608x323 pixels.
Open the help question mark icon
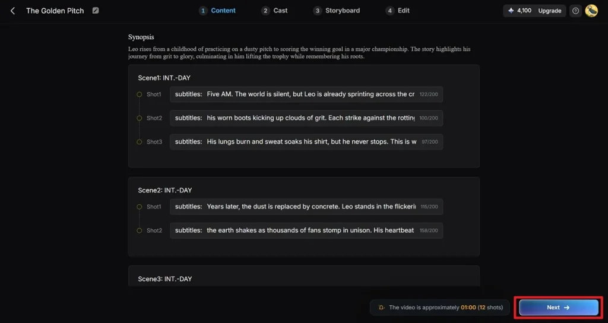[x=575, y=11]
